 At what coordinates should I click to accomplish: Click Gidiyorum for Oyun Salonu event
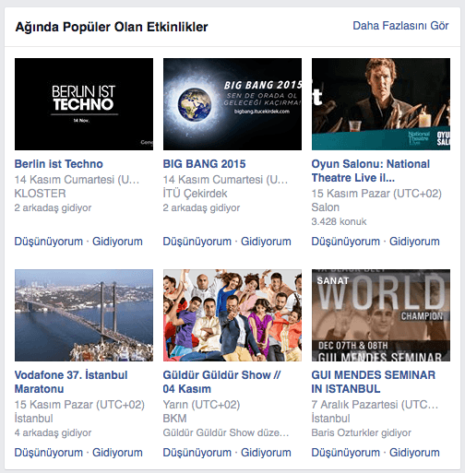[414, 242]
